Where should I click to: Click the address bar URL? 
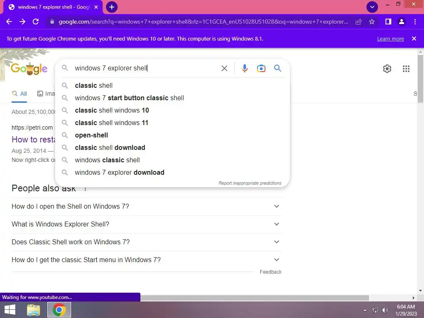point(203,22)
